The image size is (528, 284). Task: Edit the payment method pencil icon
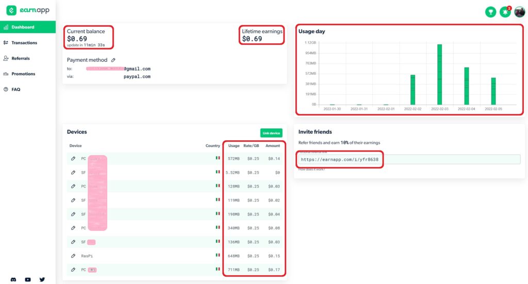click(113, 60)
